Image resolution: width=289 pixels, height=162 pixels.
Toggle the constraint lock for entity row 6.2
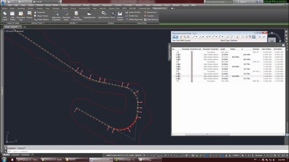(191, 76)
